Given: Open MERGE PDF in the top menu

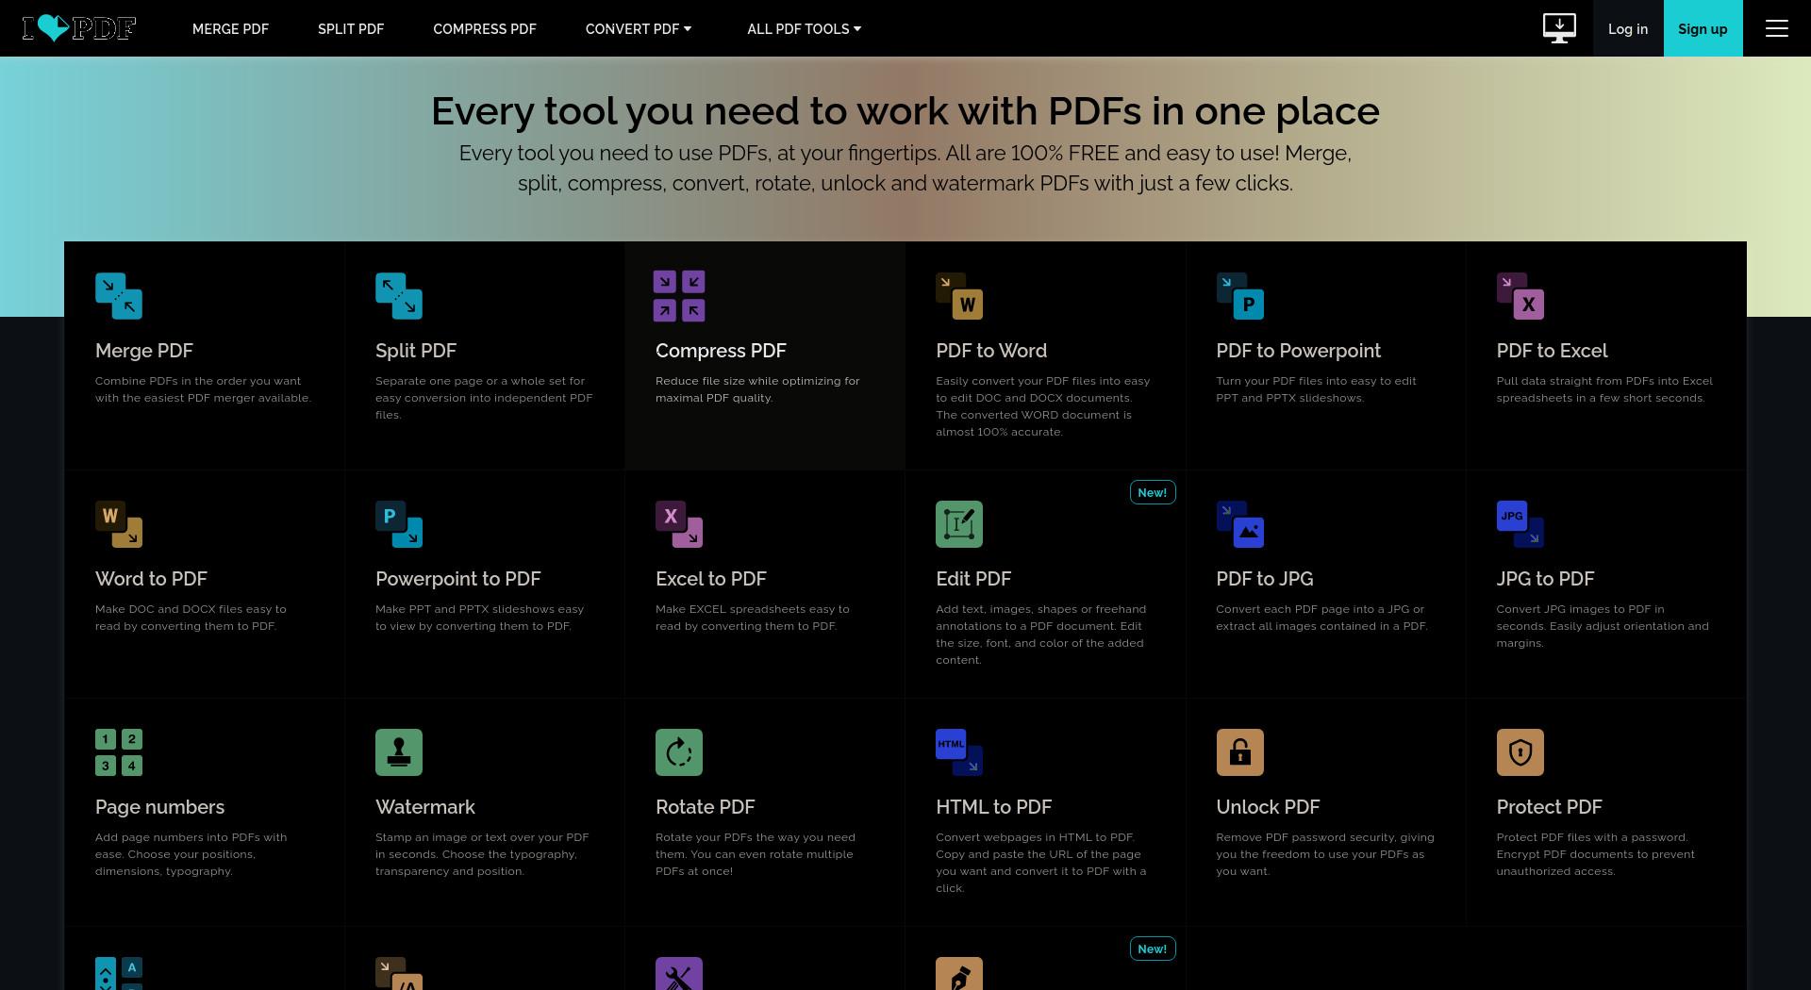Looking at the screenshot, I should pos(230,29).
